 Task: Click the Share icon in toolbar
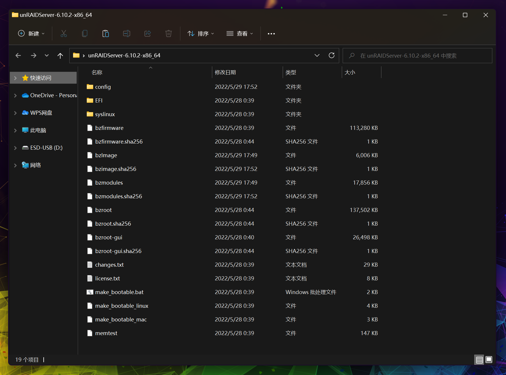(148, 34)
